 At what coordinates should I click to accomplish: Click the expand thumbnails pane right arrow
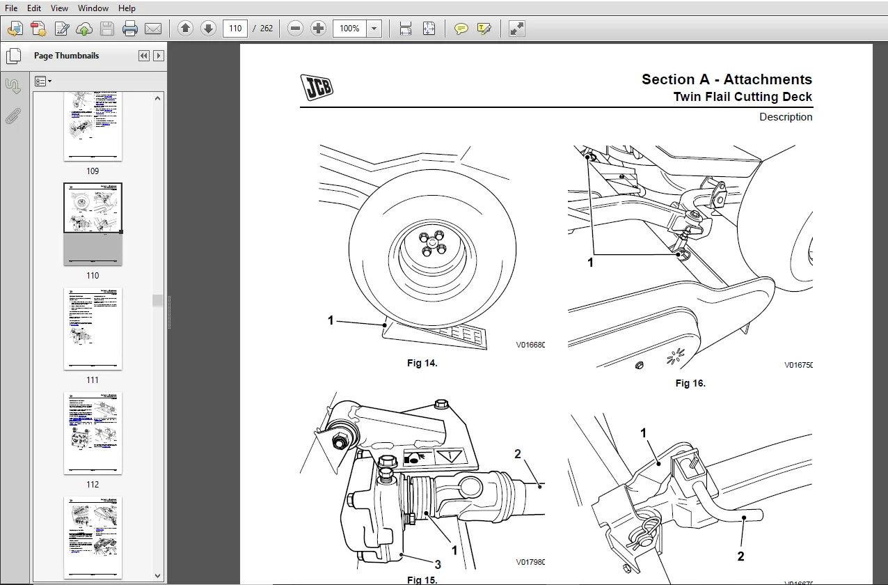pos(159,56)
